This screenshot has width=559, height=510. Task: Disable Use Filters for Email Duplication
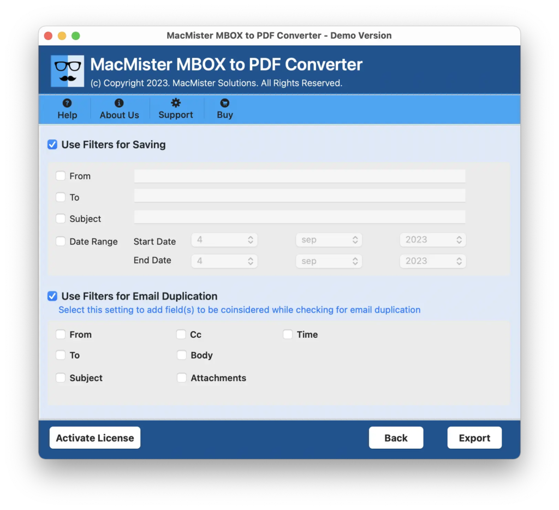coord(52,296)
